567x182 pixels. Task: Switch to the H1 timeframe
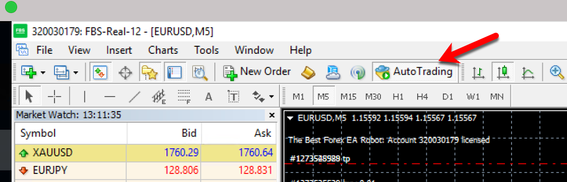[398, 97]
